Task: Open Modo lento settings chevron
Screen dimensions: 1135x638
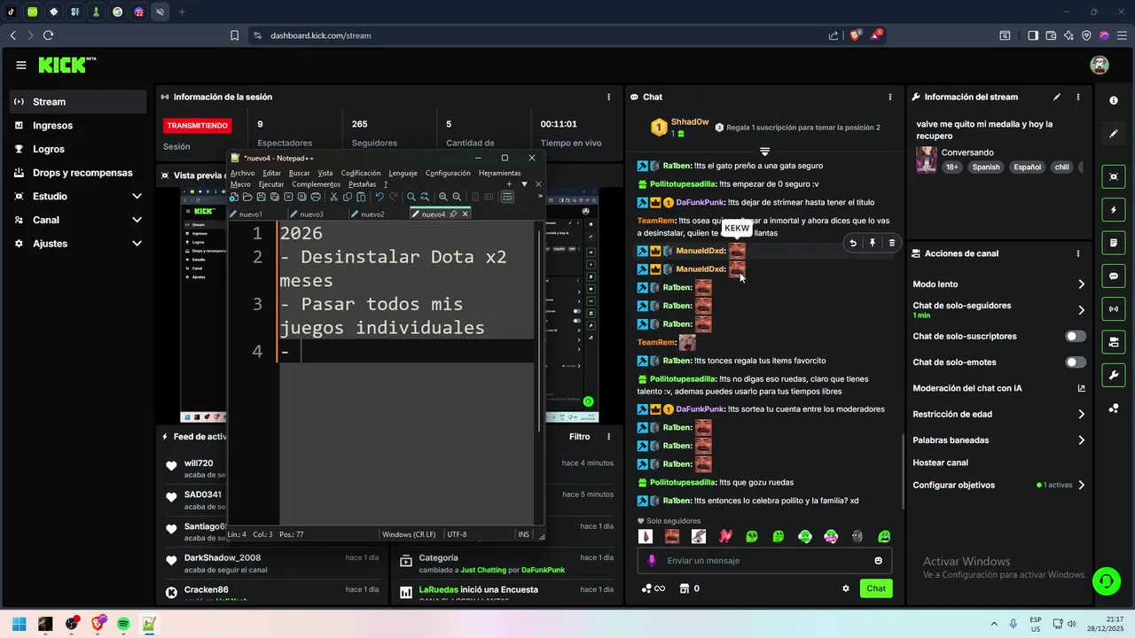Action: tap(1081, 284)
